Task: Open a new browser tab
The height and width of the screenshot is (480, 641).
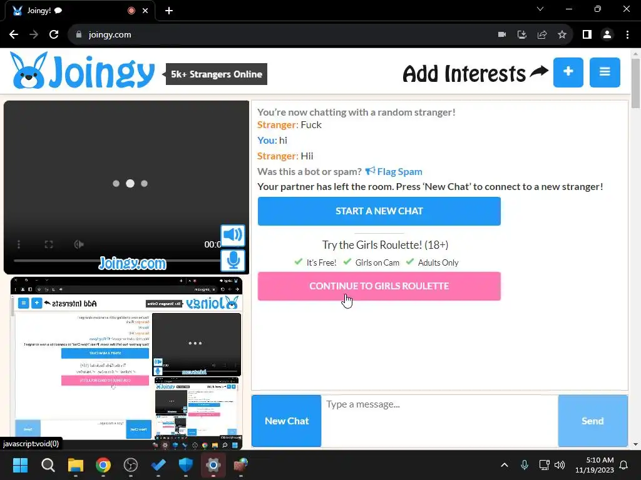Action: point(169,11)
